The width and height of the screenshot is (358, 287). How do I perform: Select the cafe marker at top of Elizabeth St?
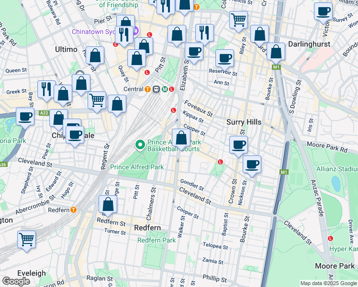pyautogui.click(x=194, y=53)
